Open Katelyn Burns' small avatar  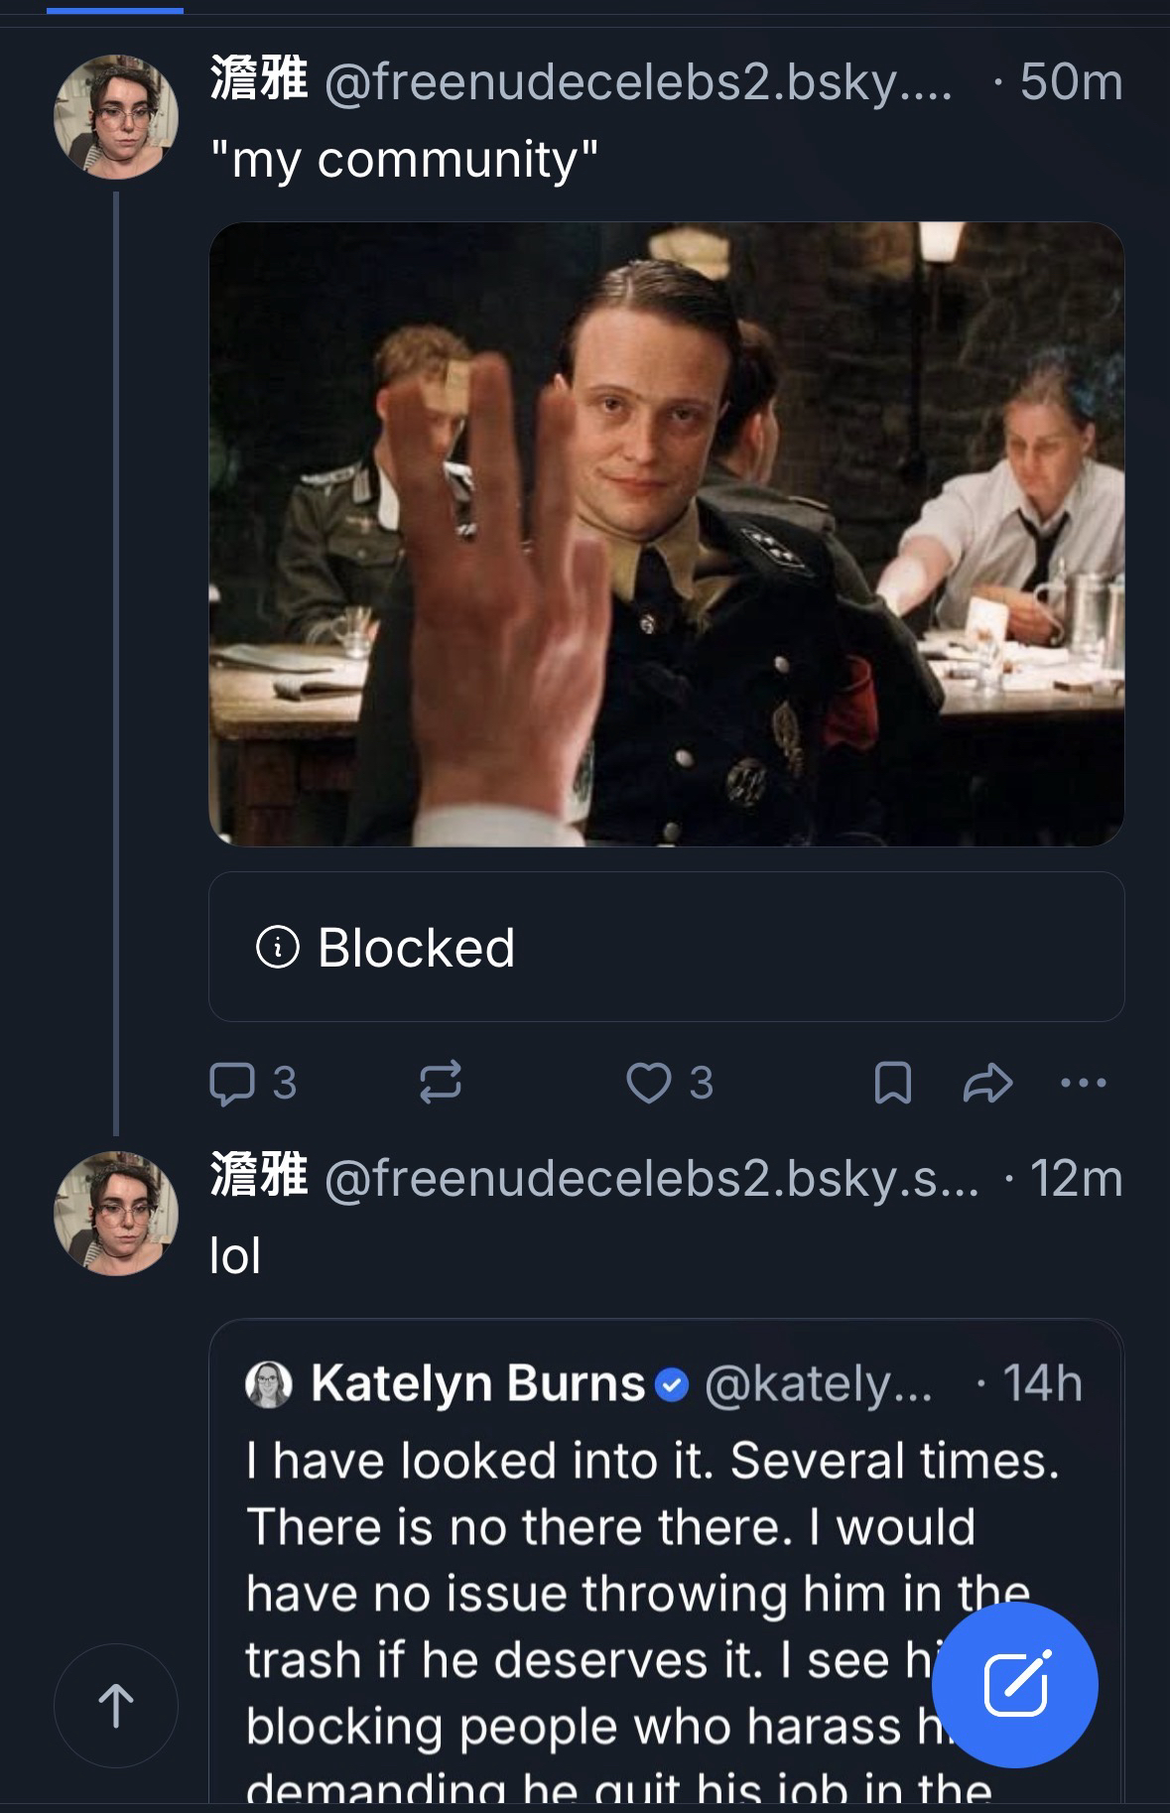[x=269, y=1384]
